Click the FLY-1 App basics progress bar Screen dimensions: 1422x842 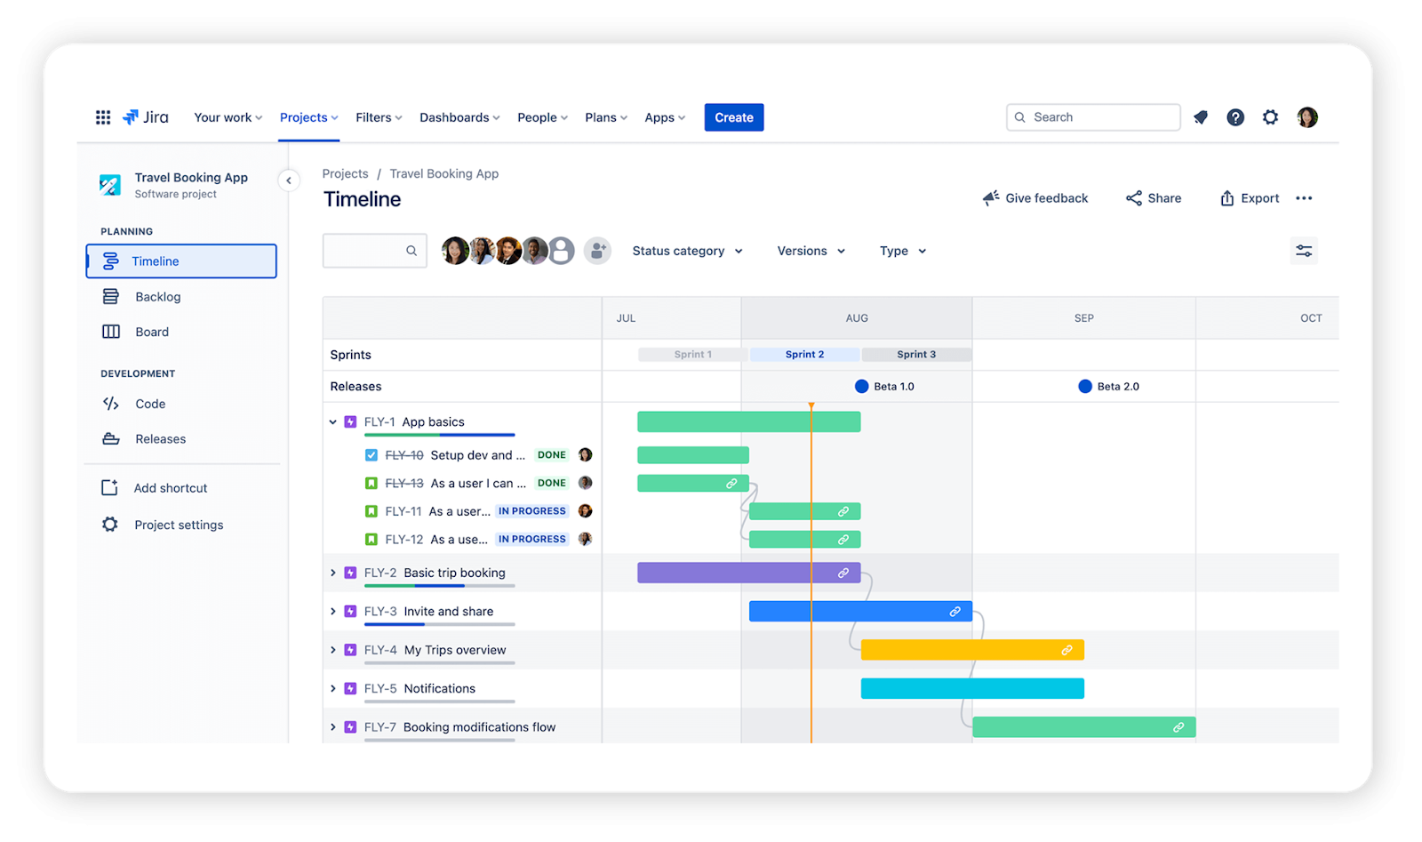click(439, 435)
